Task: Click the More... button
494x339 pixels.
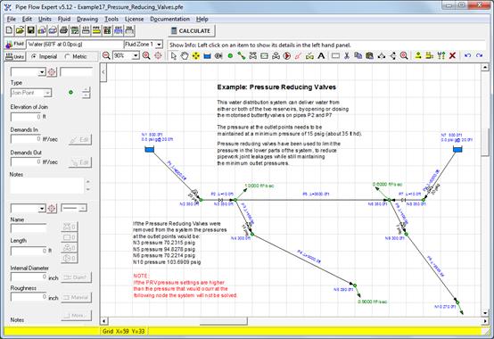Action: point(76,316)
